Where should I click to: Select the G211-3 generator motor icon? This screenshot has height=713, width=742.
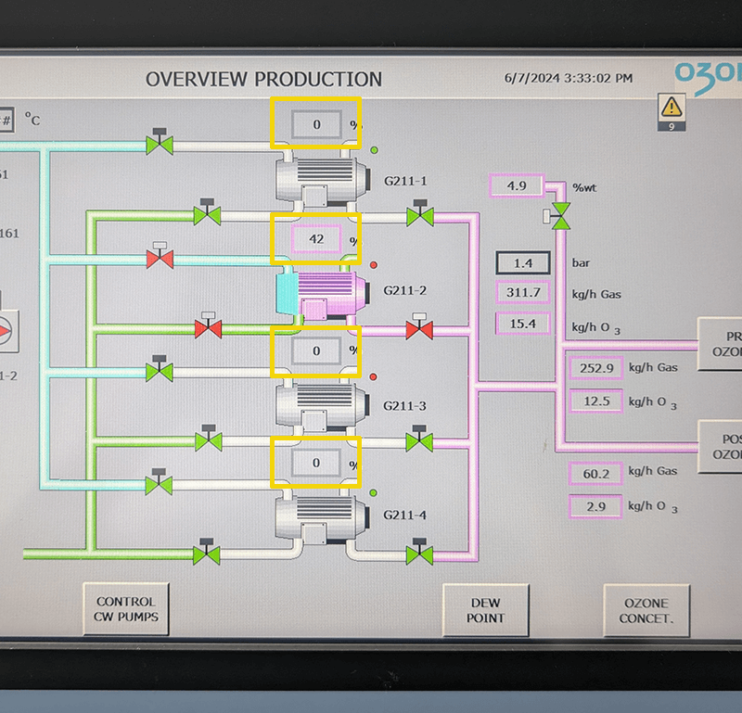click(323, 406)
